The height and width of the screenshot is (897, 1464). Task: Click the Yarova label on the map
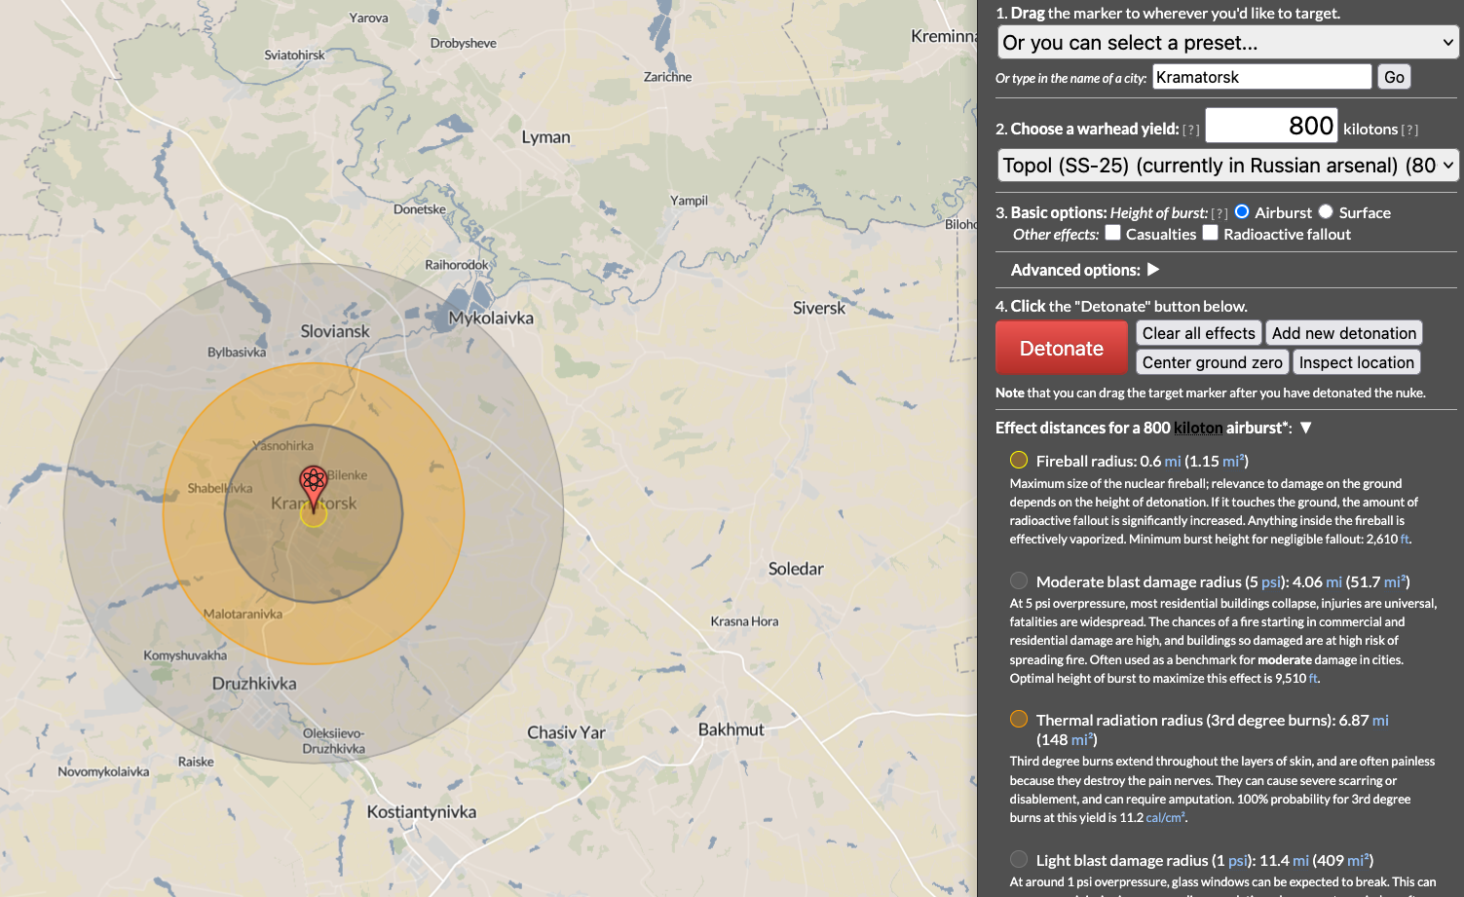tap(368, 19)
